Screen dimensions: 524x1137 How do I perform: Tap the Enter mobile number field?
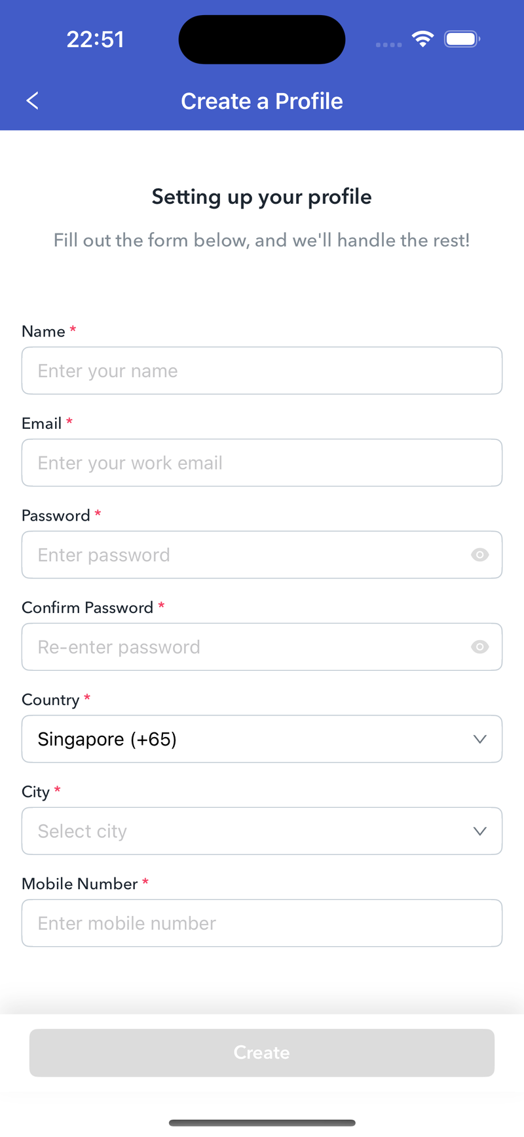(x=262, y=923)
